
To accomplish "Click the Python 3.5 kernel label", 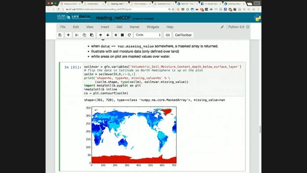I will pos(236,27).
